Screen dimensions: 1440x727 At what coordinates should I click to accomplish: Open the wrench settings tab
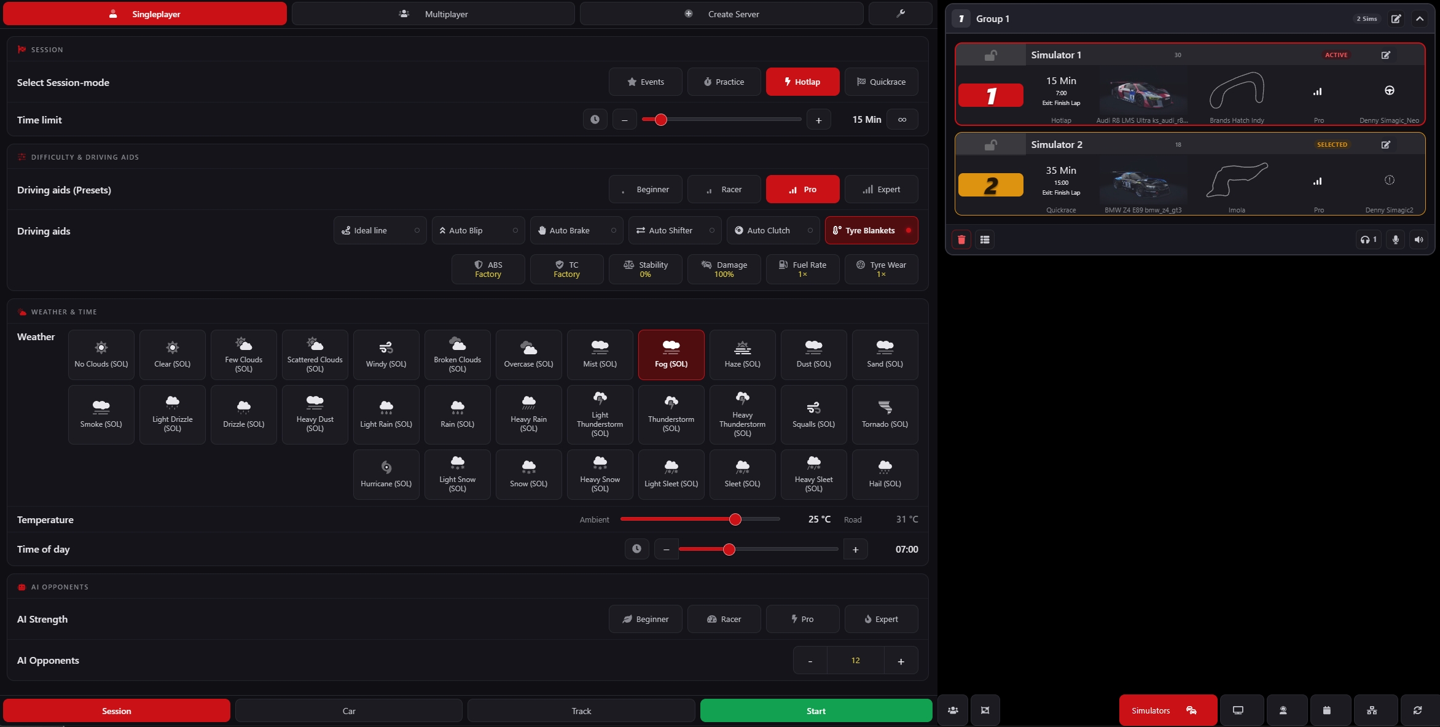pos(900,14)
